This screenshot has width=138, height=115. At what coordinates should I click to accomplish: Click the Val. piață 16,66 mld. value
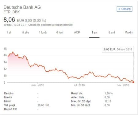(x=44, y=105)
